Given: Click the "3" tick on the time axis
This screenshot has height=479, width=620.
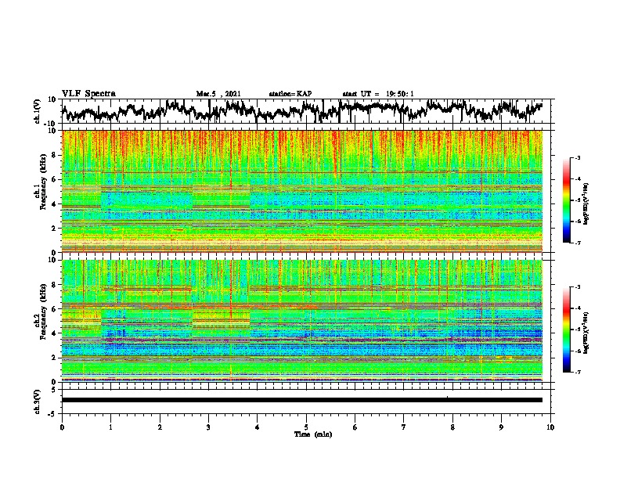Looking at the screenshot, I should click(208, 427).
